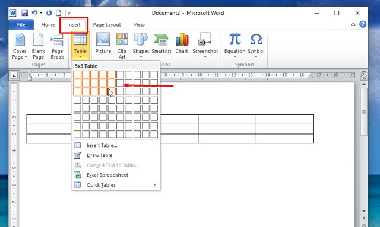Viewport: 380px width, 227px height.
Task: Minimize the ribbon with the caret icon
Action: [353, 24]
